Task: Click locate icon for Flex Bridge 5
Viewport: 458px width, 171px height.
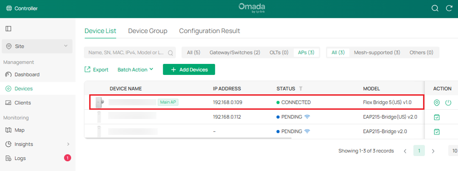Action: click(x=437, y=102)
